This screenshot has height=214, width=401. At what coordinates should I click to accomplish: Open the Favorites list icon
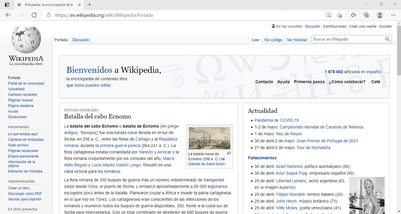coord(353,15)
